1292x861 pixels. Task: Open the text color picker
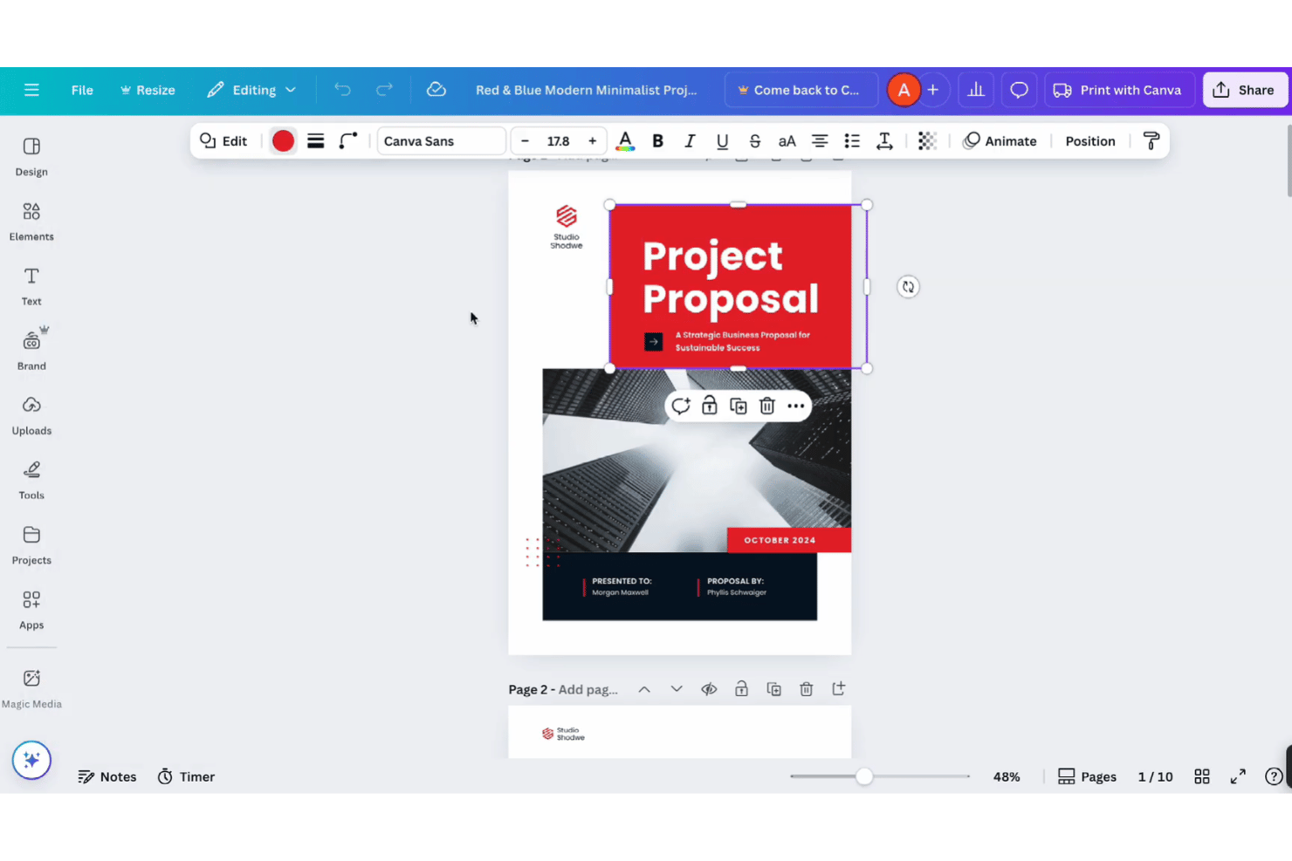625,140
